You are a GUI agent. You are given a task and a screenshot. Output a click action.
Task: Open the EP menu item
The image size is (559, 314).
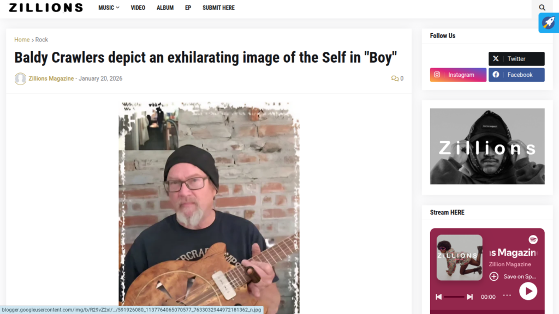(x=188, y=8)
